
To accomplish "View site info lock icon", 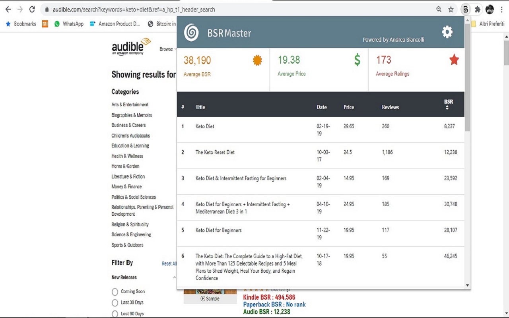I will pos(47,10).
